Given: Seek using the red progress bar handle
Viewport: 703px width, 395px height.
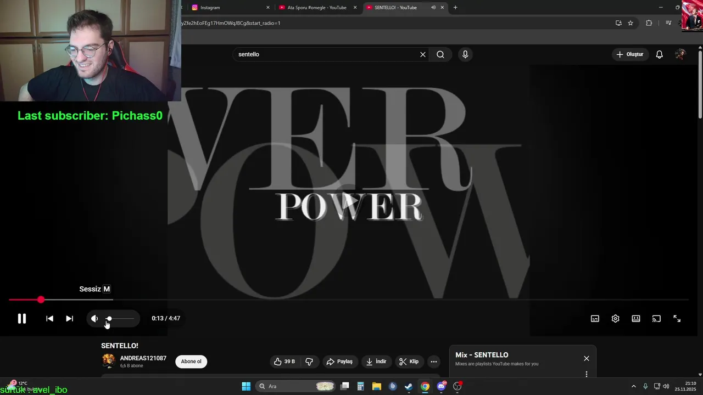Looking at the screenshot, I should pyautogui.click(x=41, y=300).
